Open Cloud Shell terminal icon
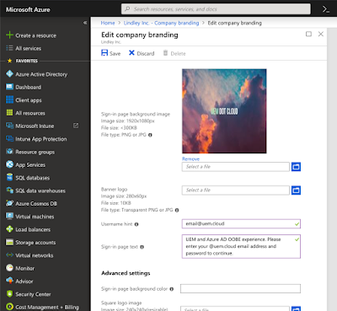The image size is (337, 311). coord(326,9)
